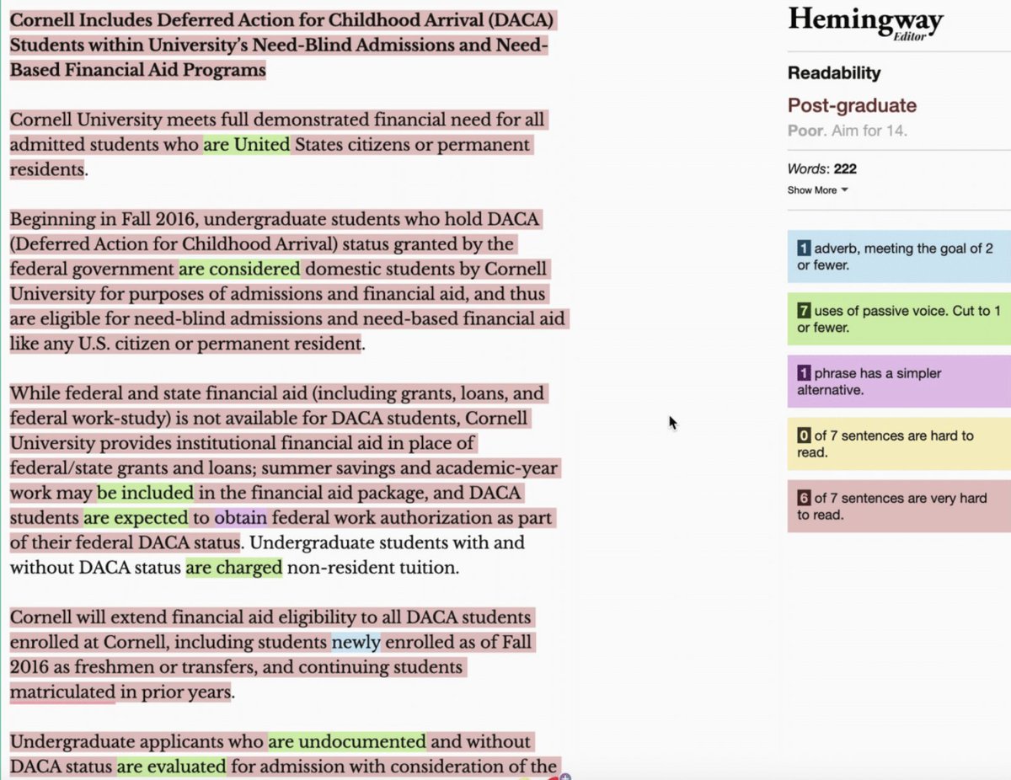Click the underlined word 'matriculated'

[62, 692]
